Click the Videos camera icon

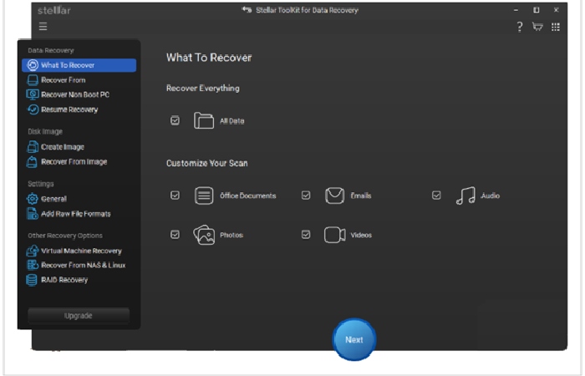click(x=334, y=235)
